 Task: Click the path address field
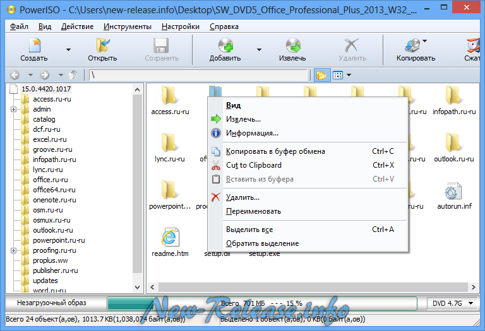[198, 75]
